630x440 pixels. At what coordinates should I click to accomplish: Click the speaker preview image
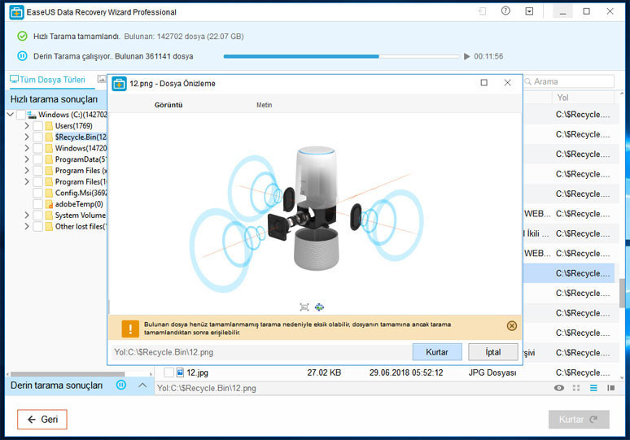point(307,219)
